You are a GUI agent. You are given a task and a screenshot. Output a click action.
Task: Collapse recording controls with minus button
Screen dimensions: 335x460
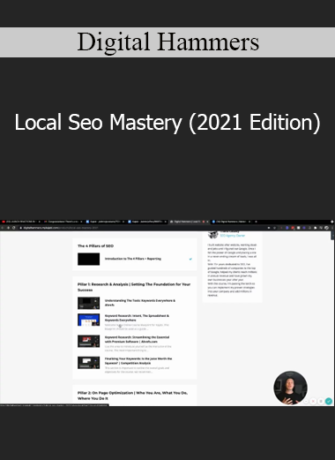coord(306,401)
